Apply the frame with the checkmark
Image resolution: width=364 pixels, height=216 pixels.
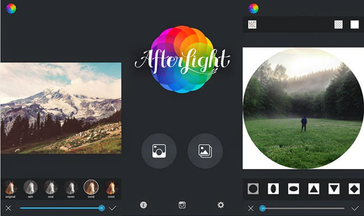355,208
